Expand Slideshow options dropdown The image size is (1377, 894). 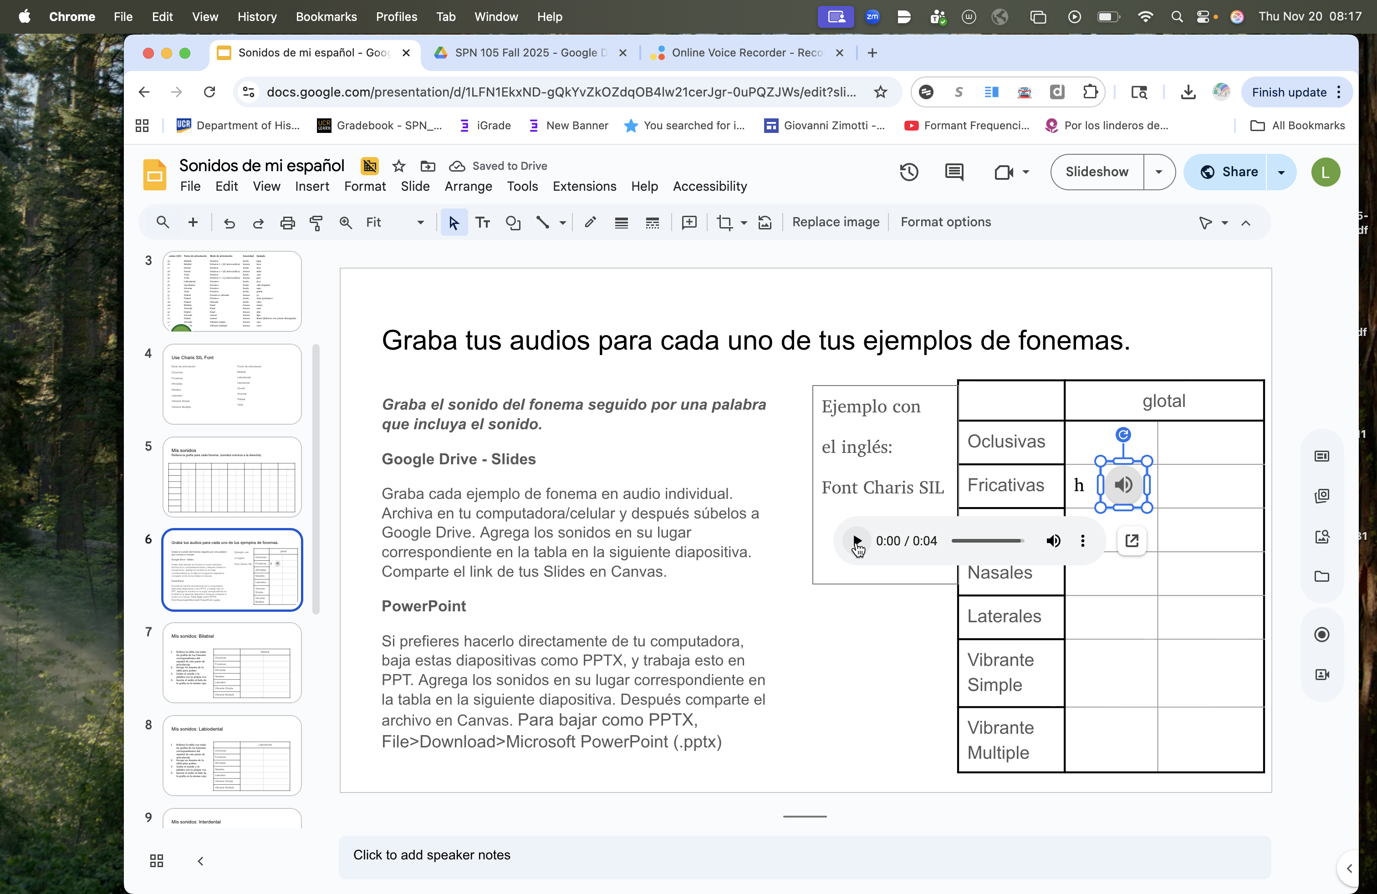coord(1159,172)
